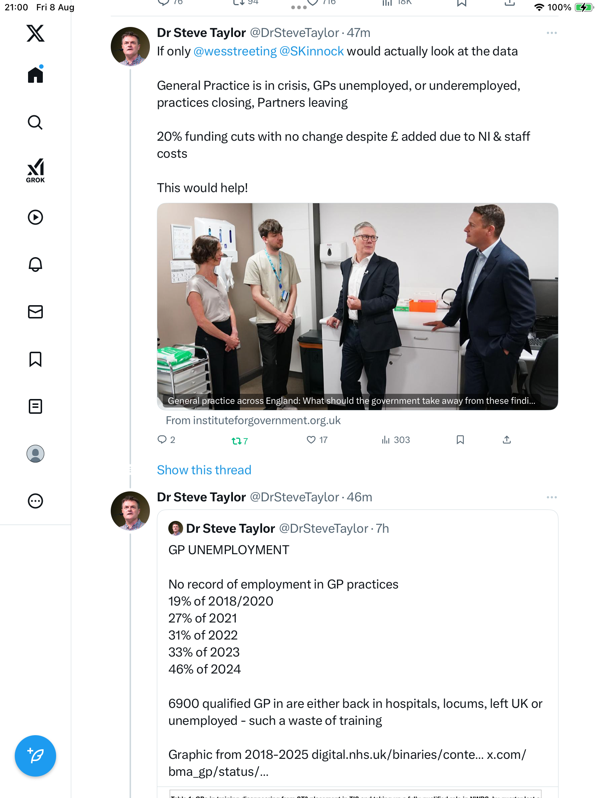
Task: Open the Bookmarks sidebar icon
Action: point(35,359)
